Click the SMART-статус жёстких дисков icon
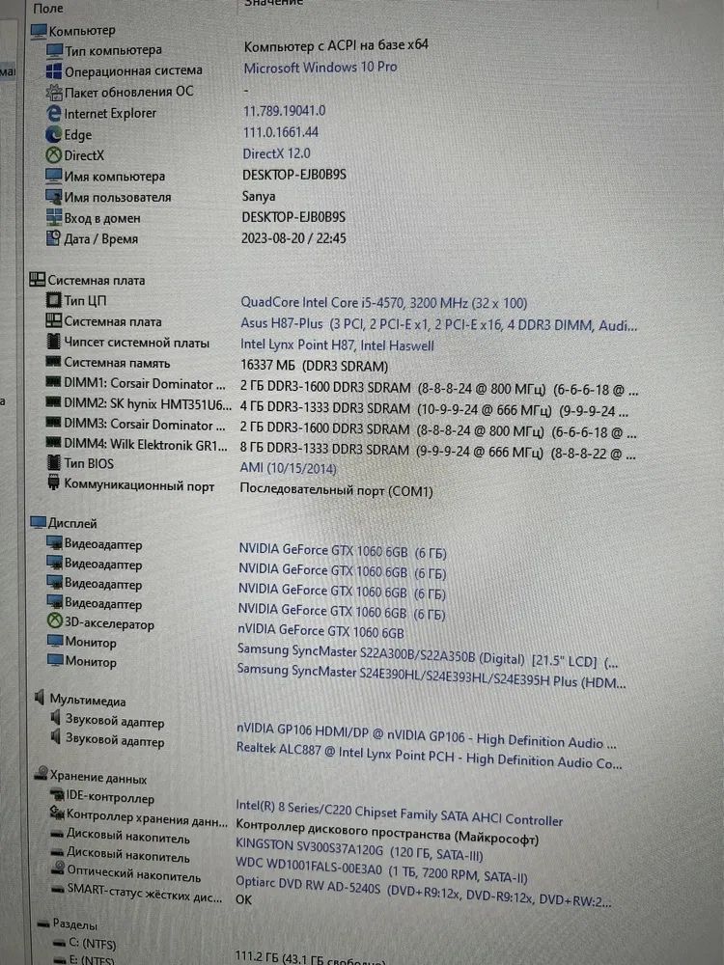The image size is (724, 965). tap(59, 889)
